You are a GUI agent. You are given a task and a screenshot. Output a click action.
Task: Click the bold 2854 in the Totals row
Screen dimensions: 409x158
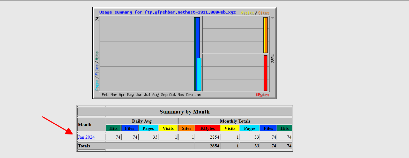(x=214, y=146)
